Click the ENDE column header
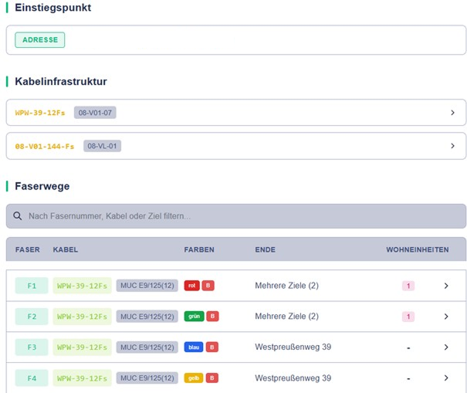The width and height of the screenshot is (467, 393). [x=265, y=249]
